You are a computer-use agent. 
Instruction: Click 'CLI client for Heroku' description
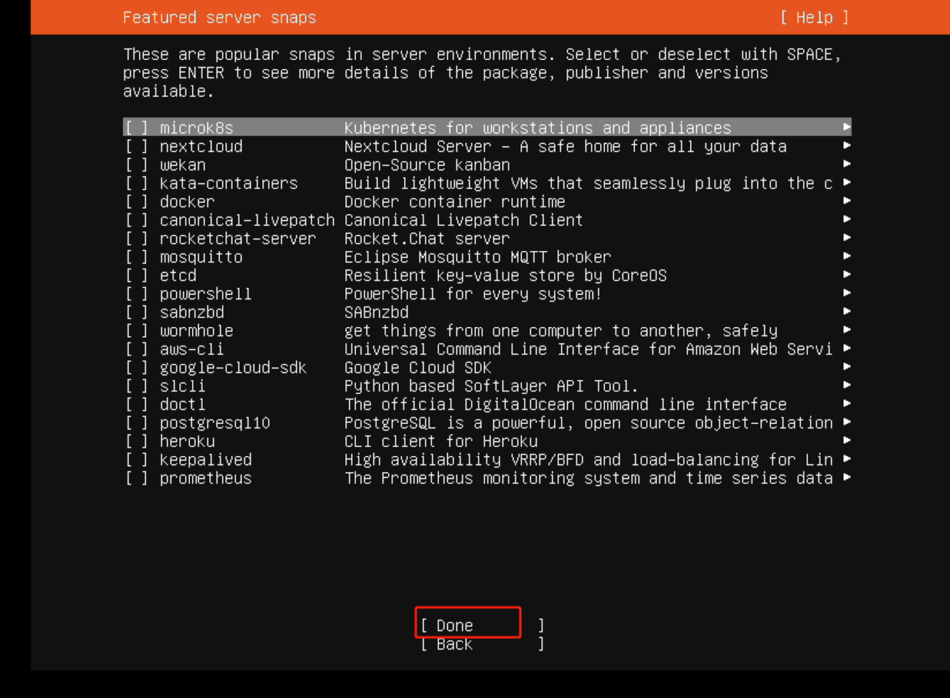[441, 442]
